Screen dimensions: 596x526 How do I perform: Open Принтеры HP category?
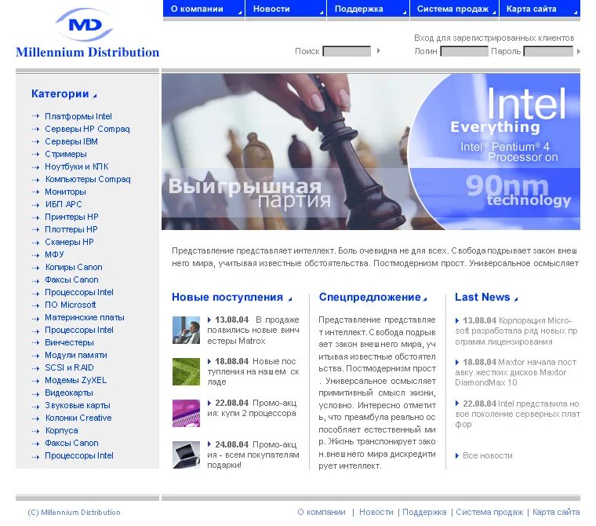(x=71, y=217)
